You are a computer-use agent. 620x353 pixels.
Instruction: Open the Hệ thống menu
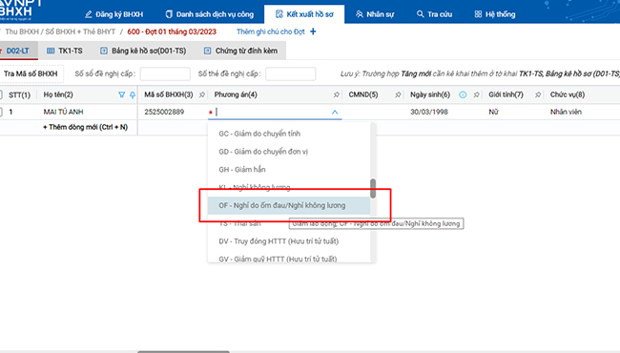coord(495,14)
